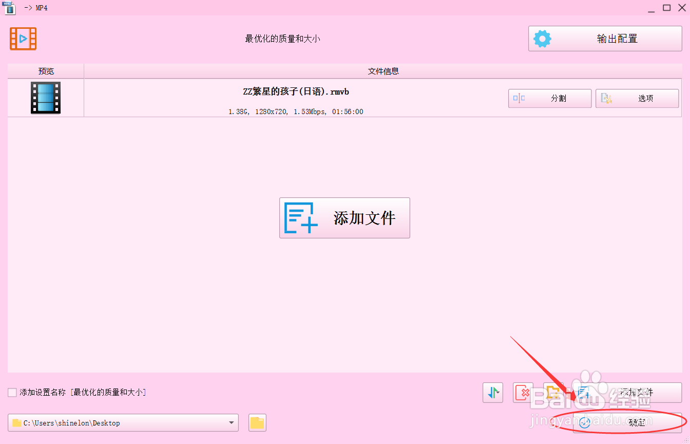Open the sort order arrows button

coord(493,393)
